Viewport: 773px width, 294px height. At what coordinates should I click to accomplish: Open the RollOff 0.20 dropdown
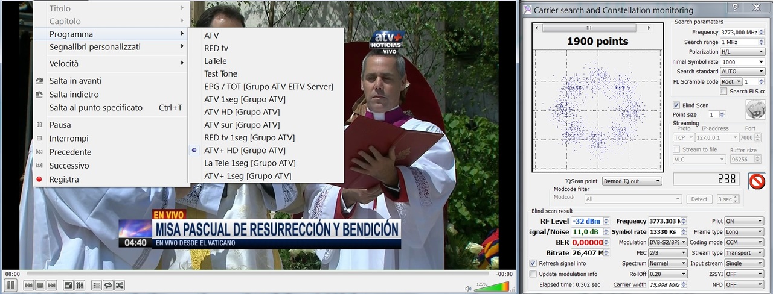point(667,274)
